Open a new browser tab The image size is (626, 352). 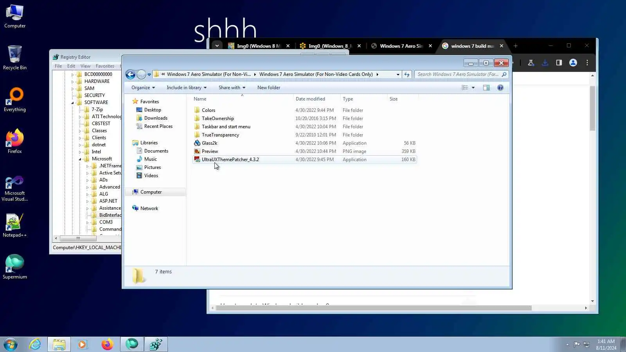[x=516, y=46]
